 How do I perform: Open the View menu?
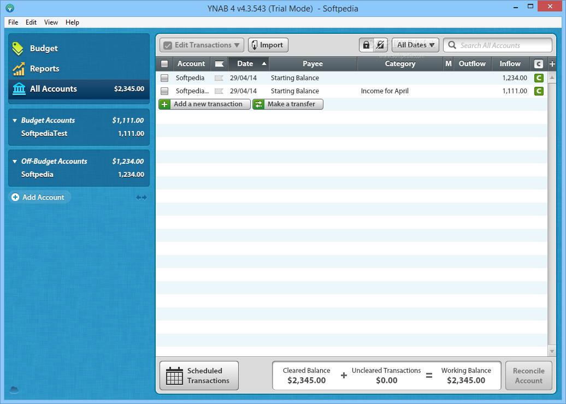51,22
